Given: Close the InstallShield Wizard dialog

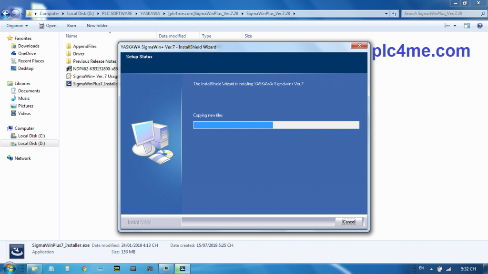Looking at the screenshot, I should [359, 45].
